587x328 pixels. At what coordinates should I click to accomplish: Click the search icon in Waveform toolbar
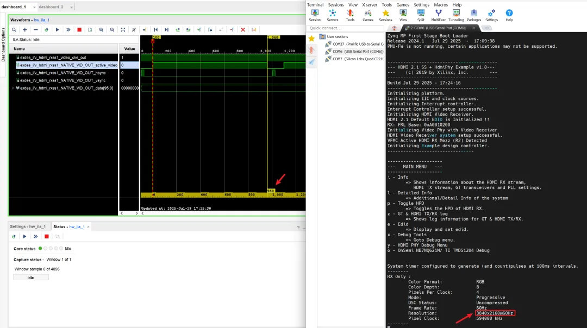14,29
